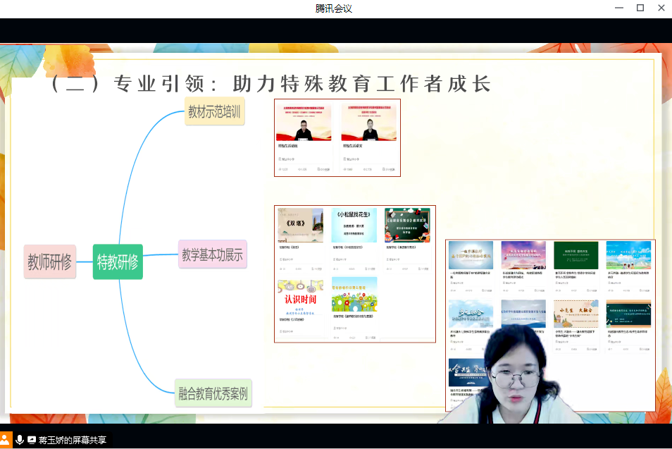Click the green 特教研修 node

coord(118,262)
